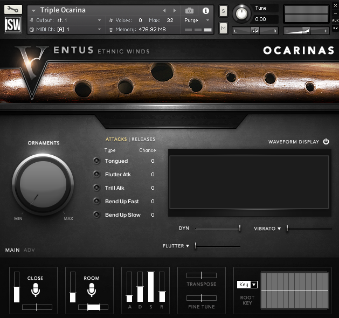Enable the Bend Up Fast toggle
The height and width of the screenshot is (318, 339).
(96, 201)
